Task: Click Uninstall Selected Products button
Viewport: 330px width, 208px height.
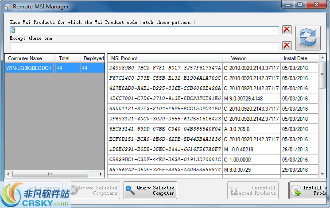Action: tap(253, 190)
